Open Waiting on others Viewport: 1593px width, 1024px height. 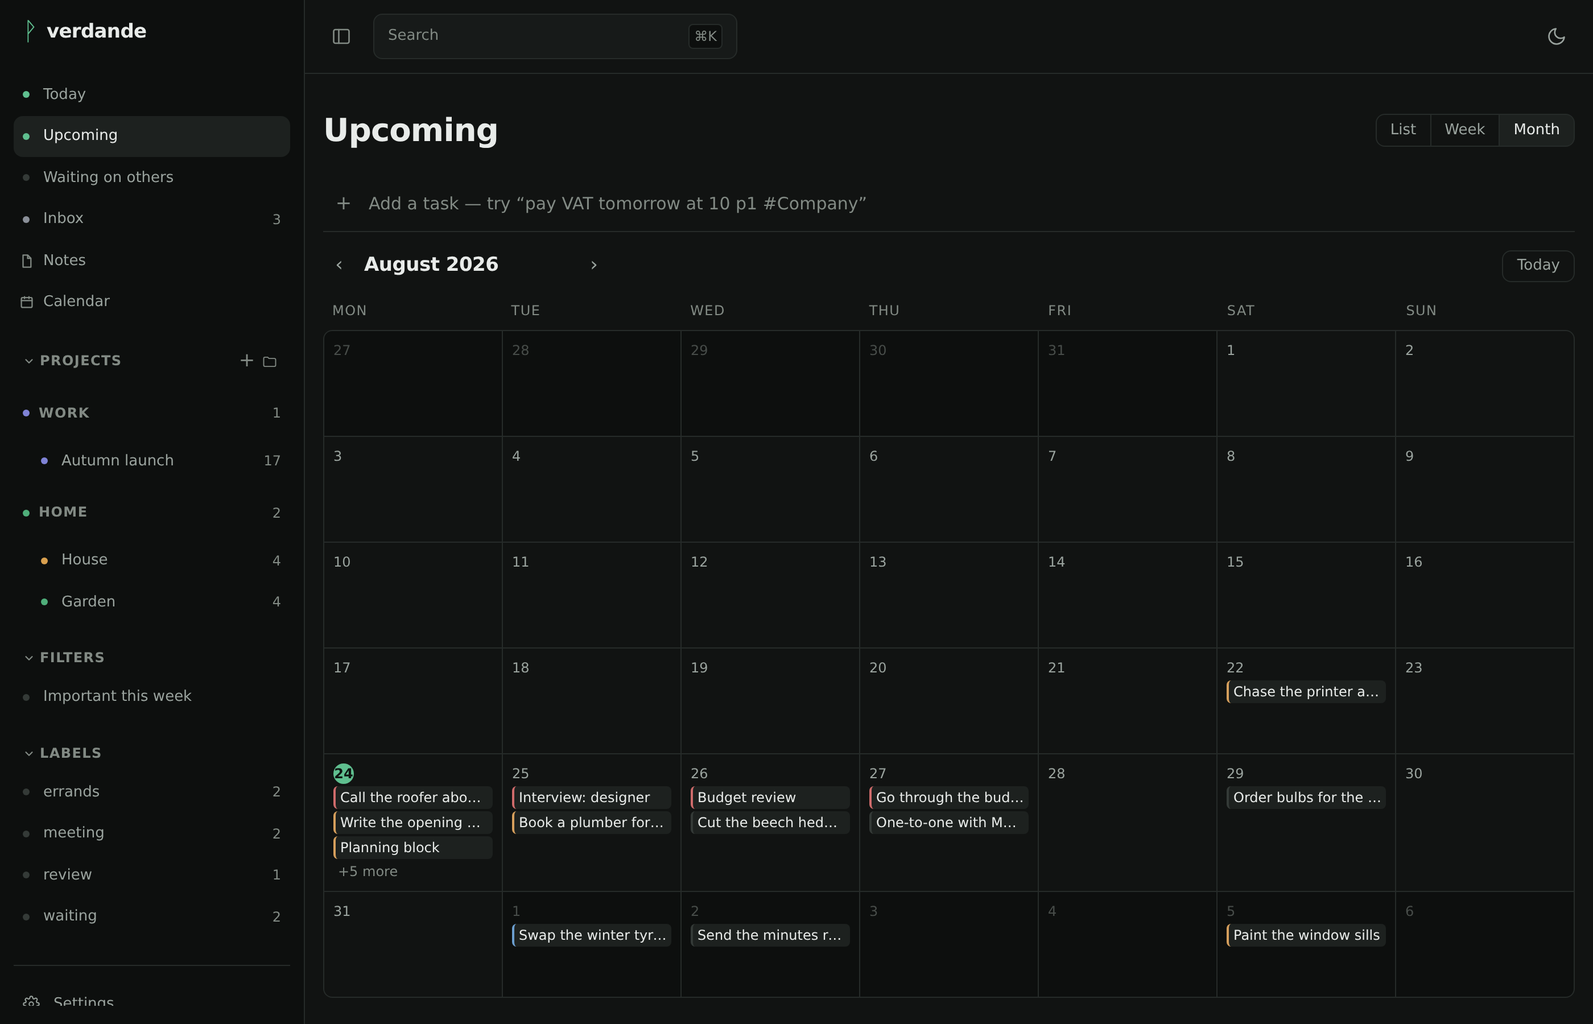pos(151,177)
